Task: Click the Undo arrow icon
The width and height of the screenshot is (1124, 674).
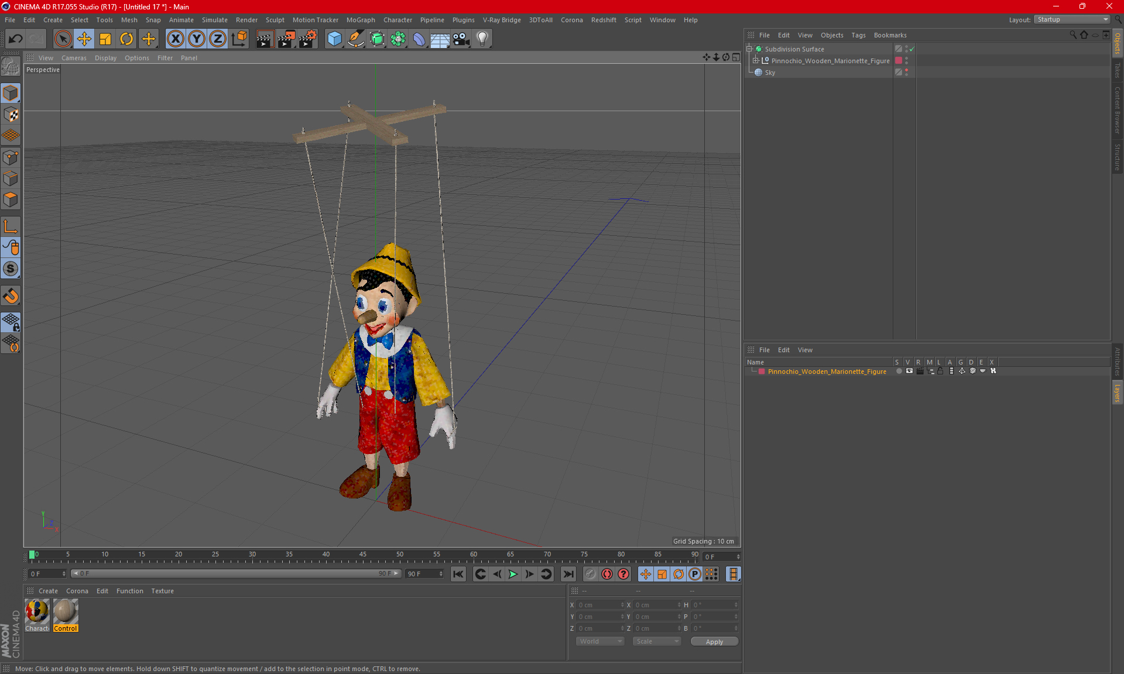Action: [16, 39]
